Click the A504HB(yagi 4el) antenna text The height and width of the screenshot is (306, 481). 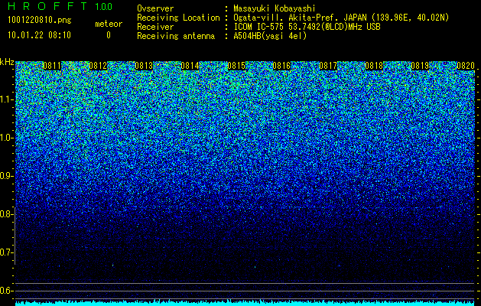tap(270, 36)
